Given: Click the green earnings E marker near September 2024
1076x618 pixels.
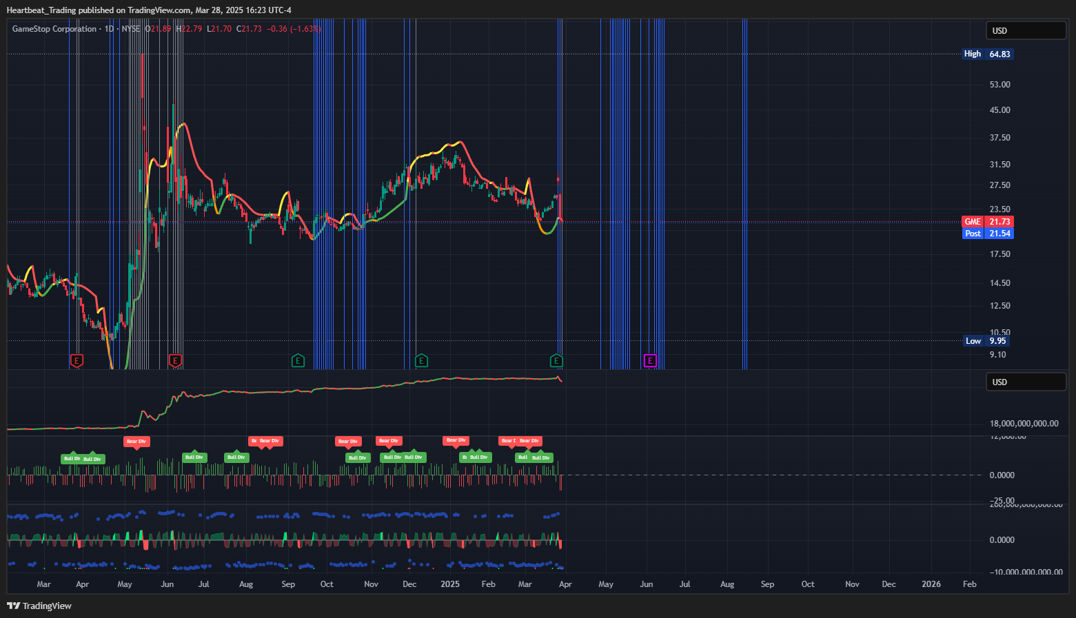Looking at the screenshot, I should pos(298,360).
